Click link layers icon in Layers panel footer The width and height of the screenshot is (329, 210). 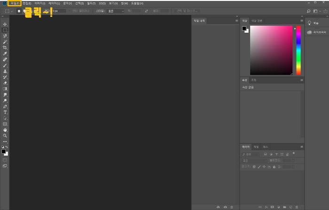coord(260,207)
